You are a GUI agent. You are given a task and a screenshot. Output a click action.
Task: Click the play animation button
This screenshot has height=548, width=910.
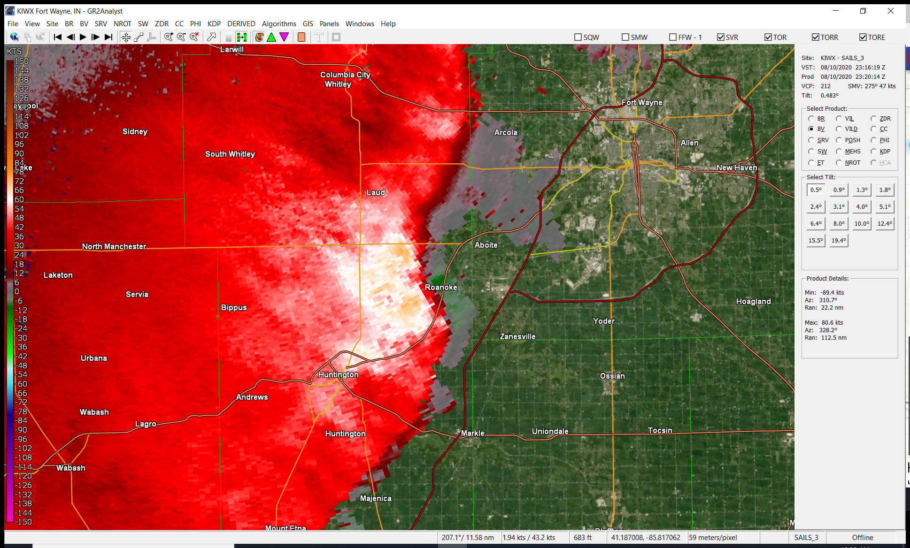[83, 37]
